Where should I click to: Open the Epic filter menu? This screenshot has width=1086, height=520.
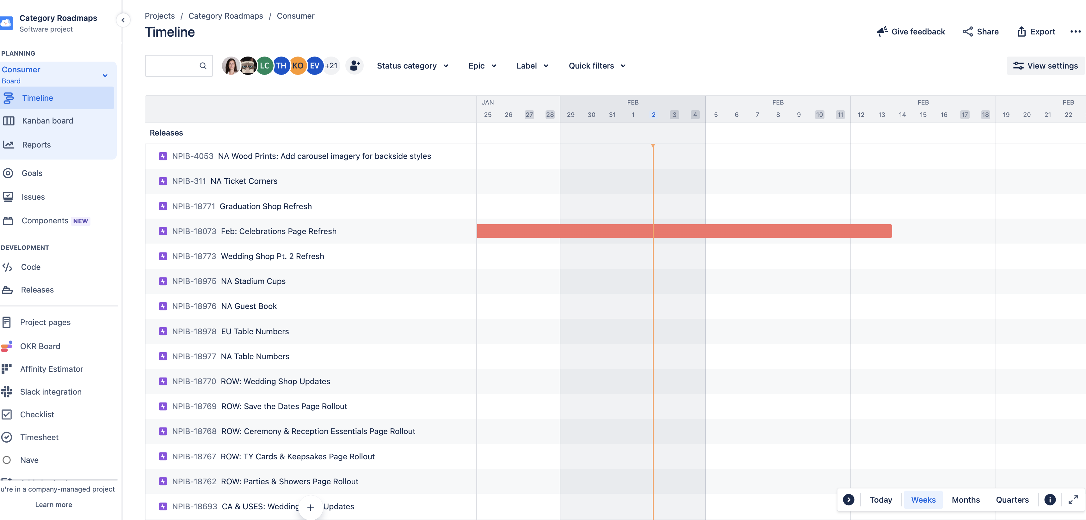(x=481, y=66)
